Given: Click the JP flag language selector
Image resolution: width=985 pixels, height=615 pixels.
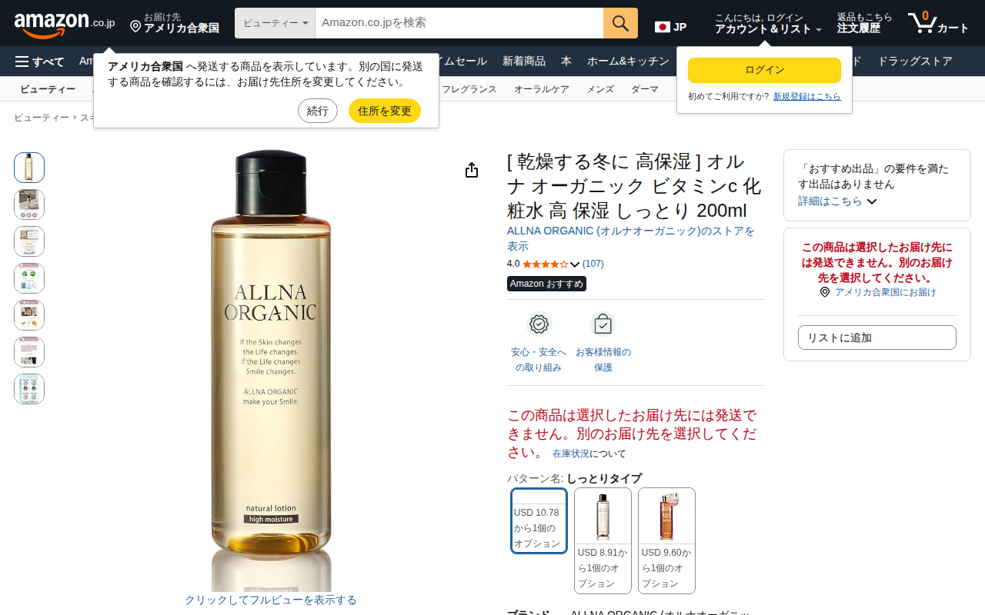Looking at the screenshot, I should click(670, 27).
